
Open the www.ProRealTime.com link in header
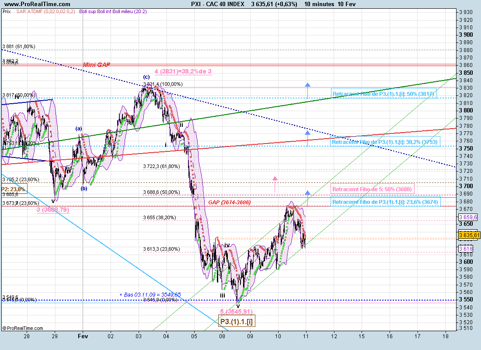38,4
